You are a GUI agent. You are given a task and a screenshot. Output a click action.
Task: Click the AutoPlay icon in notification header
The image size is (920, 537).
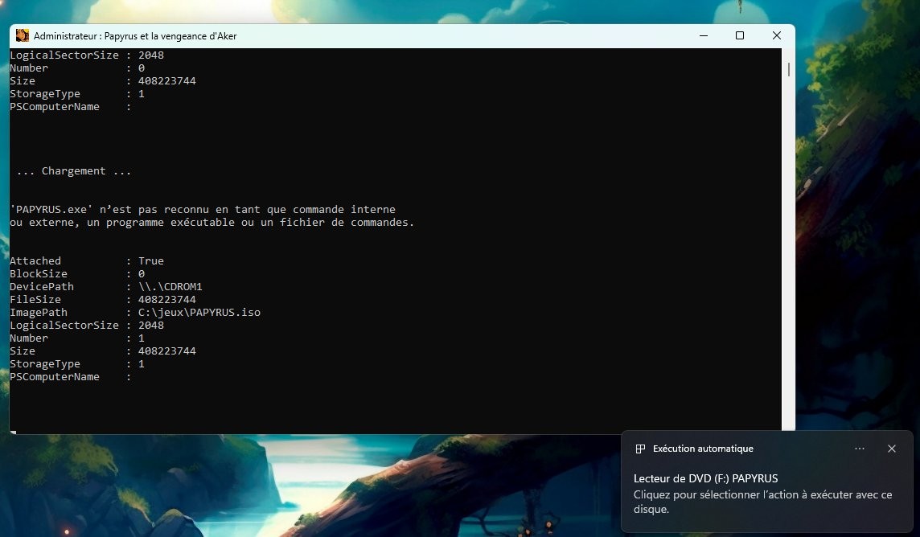[x=640, y=449]
